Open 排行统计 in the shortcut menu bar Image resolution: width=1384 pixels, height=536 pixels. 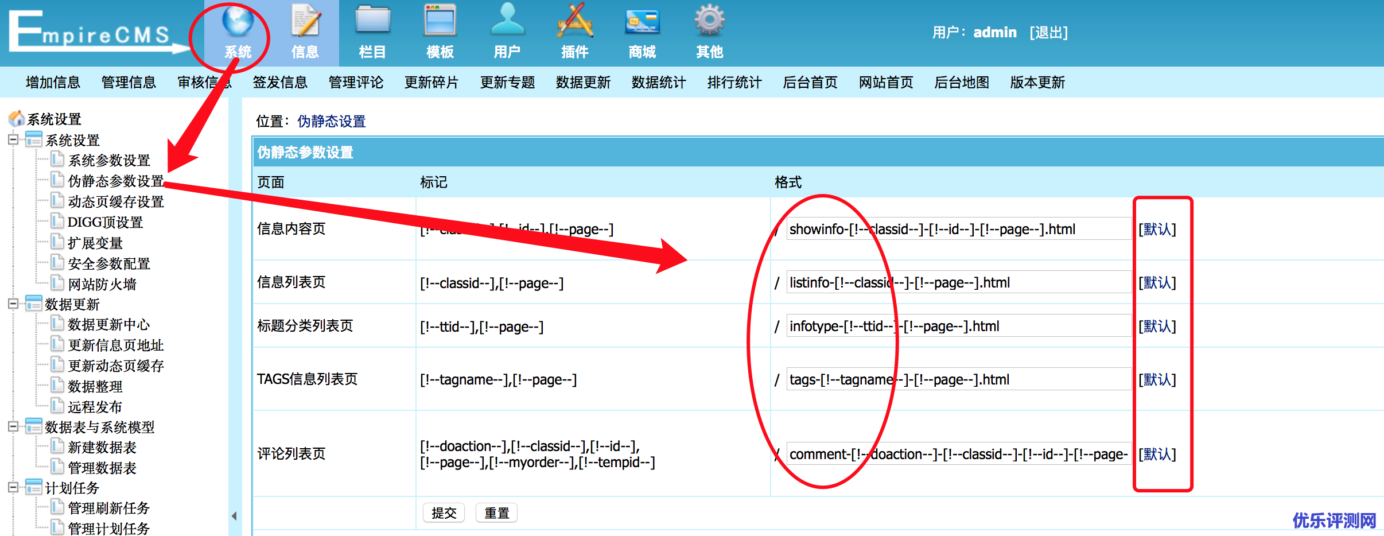coord(734,83)
